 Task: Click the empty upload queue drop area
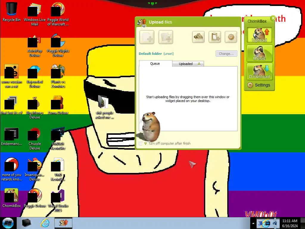188,99
